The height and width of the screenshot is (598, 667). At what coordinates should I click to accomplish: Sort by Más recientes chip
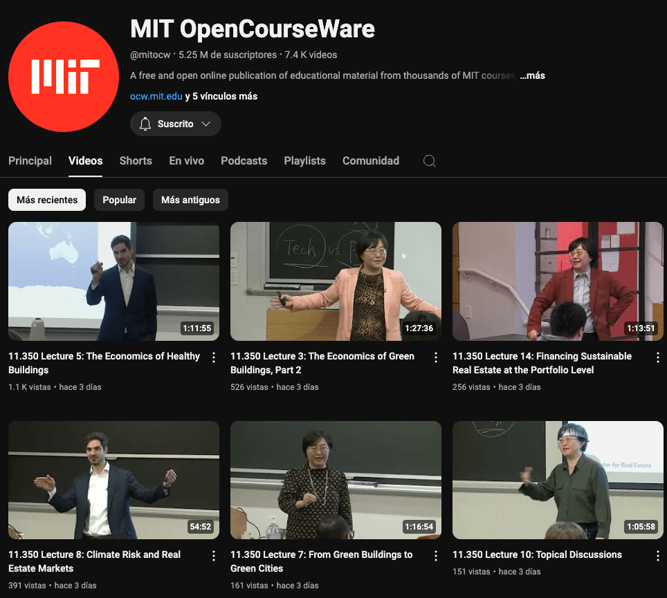click(47, 200)
